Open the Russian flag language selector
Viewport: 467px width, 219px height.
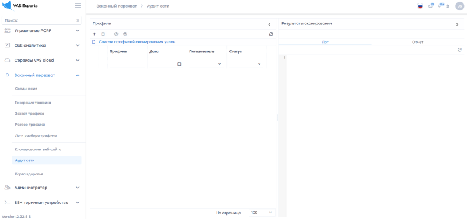420,6
